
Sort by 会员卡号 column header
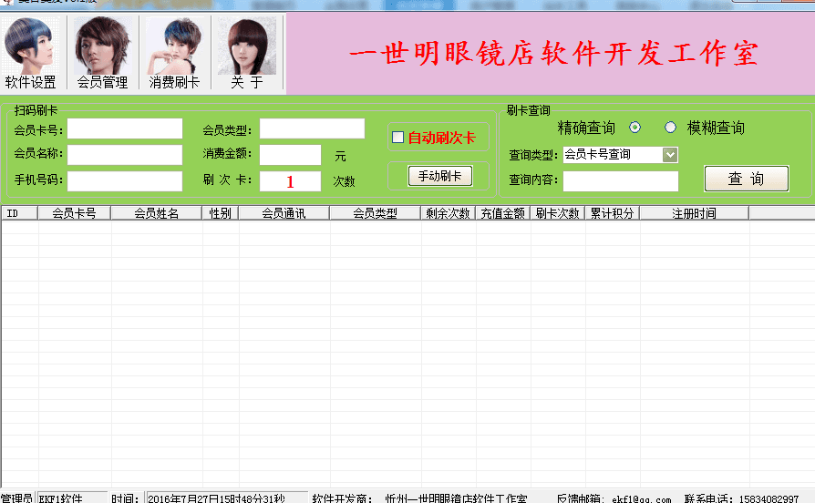point(74,213)
